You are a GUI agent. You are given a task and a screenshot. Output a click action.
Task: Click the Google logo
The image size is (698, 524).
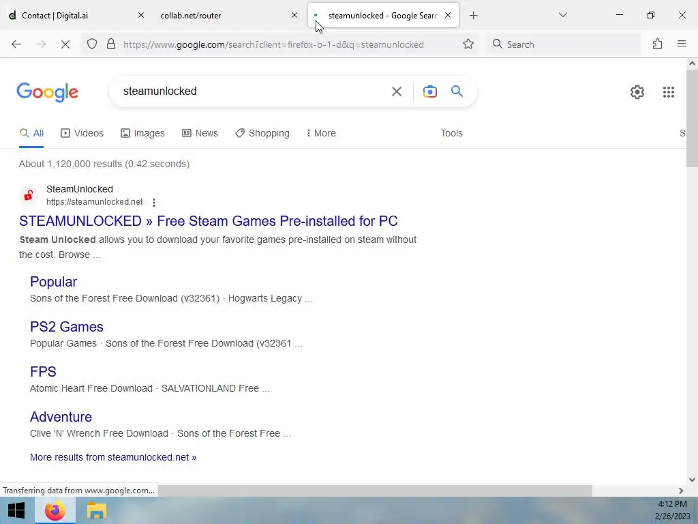[x=48, y=92]
